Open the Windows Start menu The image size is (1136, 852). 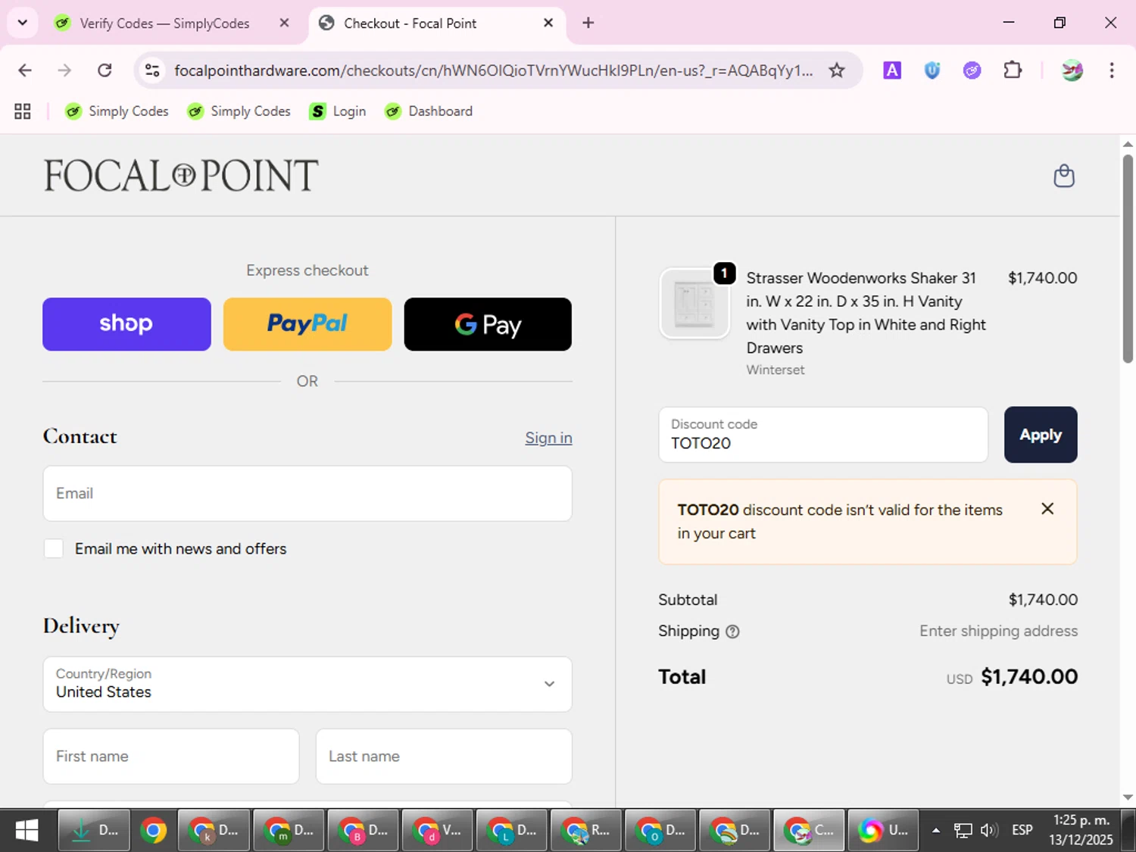(x=27, y=830)
